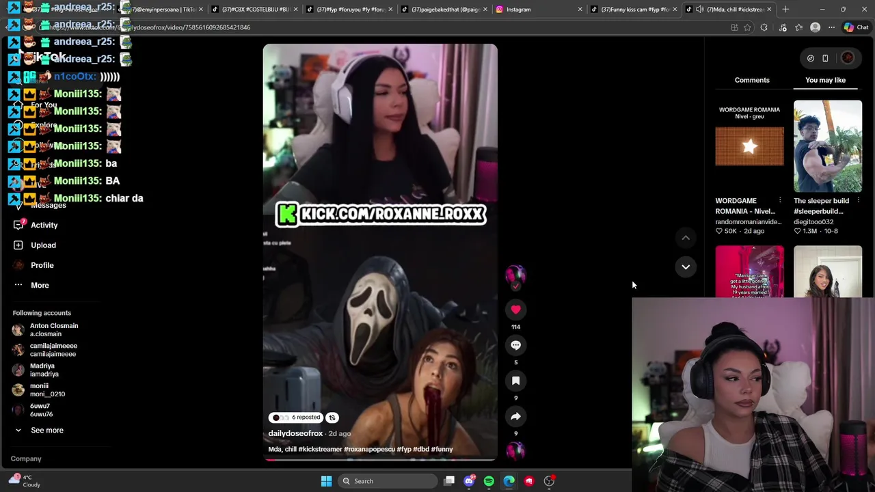Open dailydoseofrox username link under the video

[x=295, y=433]
